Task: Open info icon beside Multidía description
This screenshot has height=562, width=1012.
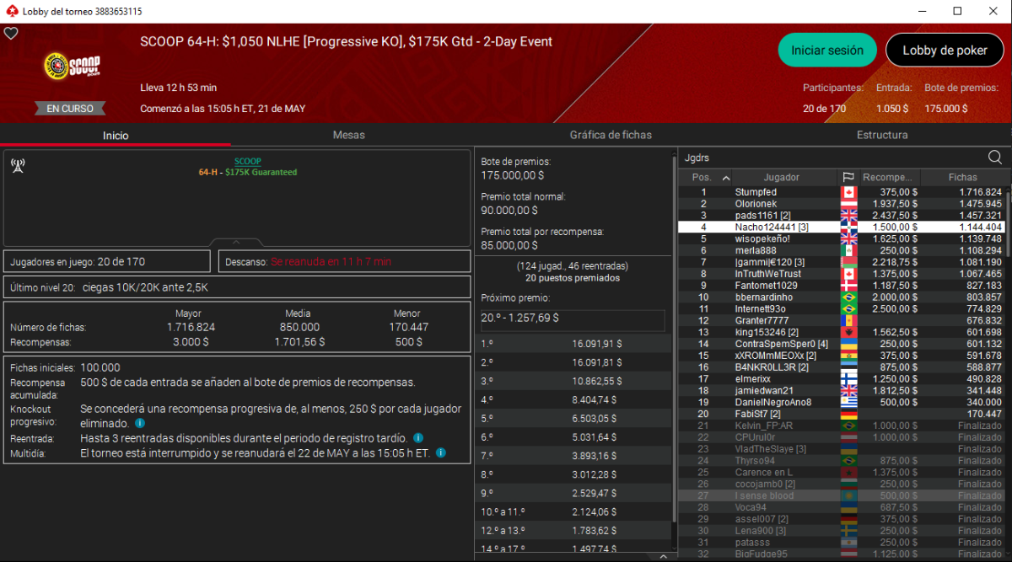Action: coord(441,453)
